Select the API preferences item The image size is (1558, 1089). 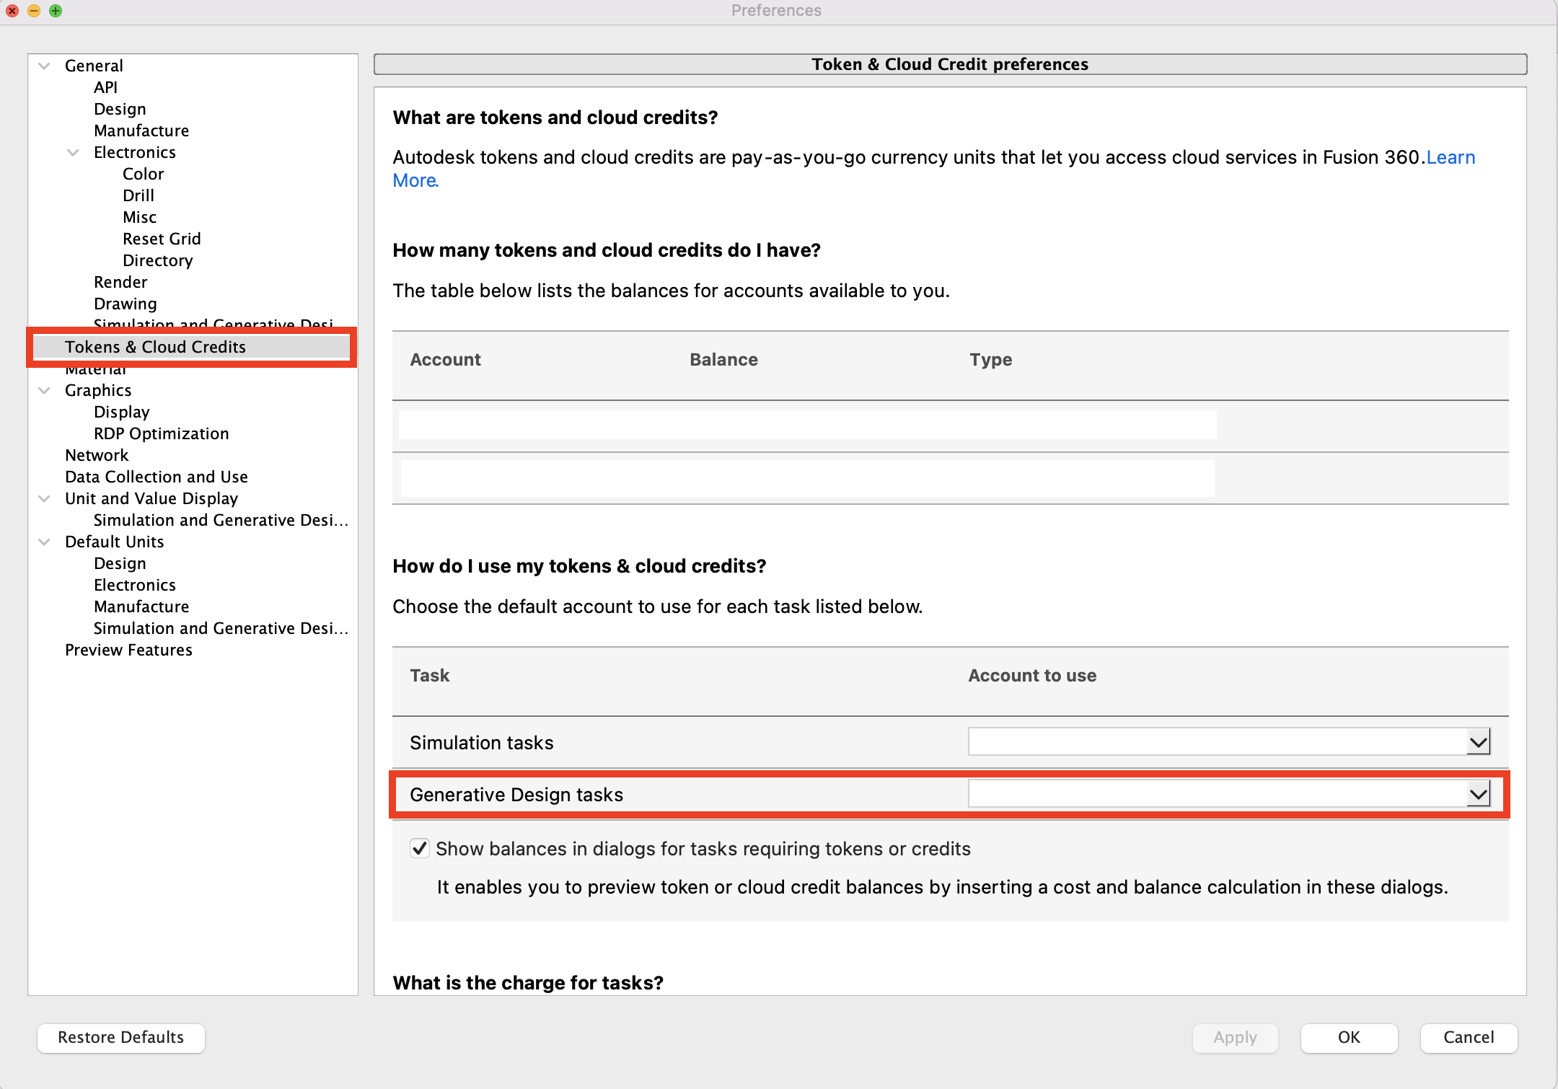coord(105,87)
